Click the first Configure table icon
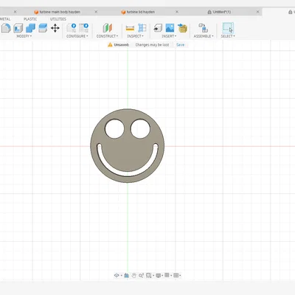This screenshot has width=295, height=295. click(72, 28)
